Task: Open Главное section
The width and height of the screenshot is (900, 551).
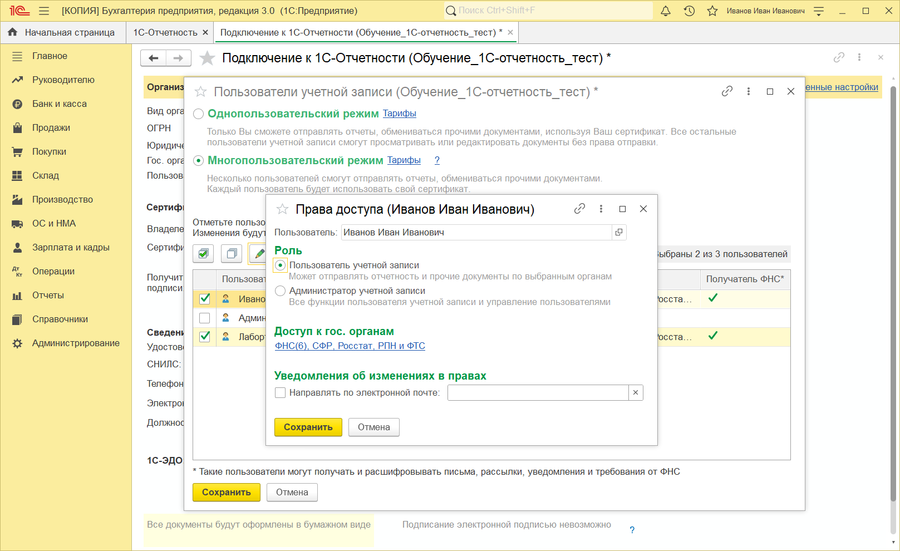Action: pos(50,56)
